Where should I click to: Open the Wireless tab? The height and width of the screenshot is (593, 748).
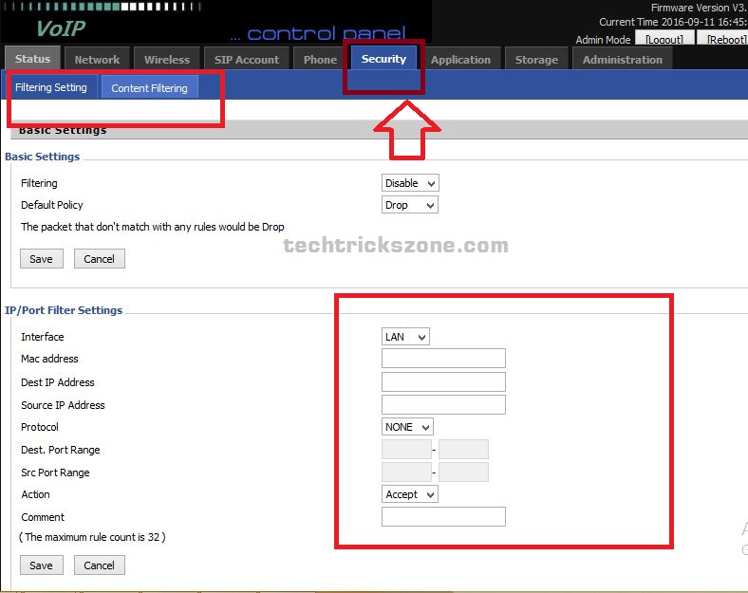167,59
